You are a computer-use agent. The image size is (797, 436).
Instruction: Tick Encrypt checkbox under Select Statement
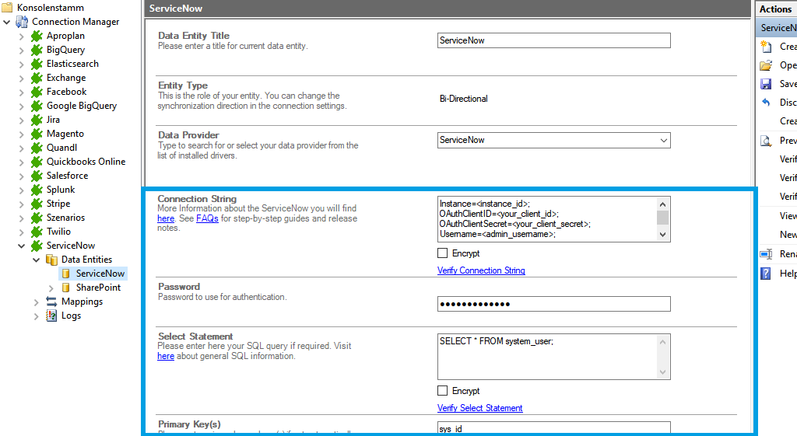click(x=443, y=391)
